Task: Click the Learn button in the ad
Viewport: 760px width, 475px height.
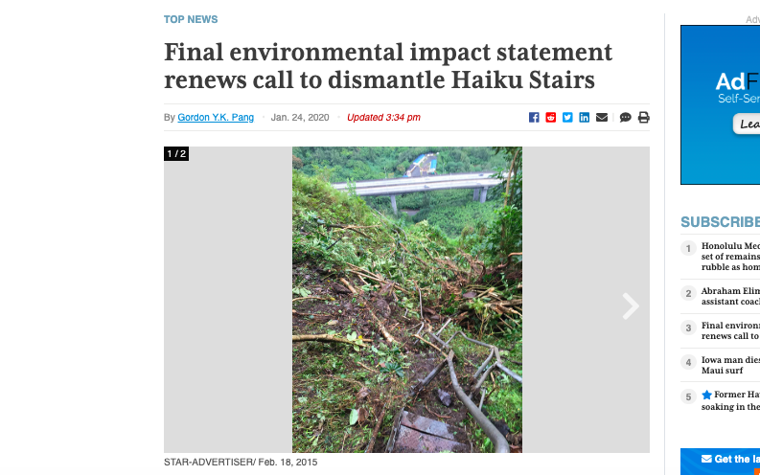Action: click(x=747, y=124)
